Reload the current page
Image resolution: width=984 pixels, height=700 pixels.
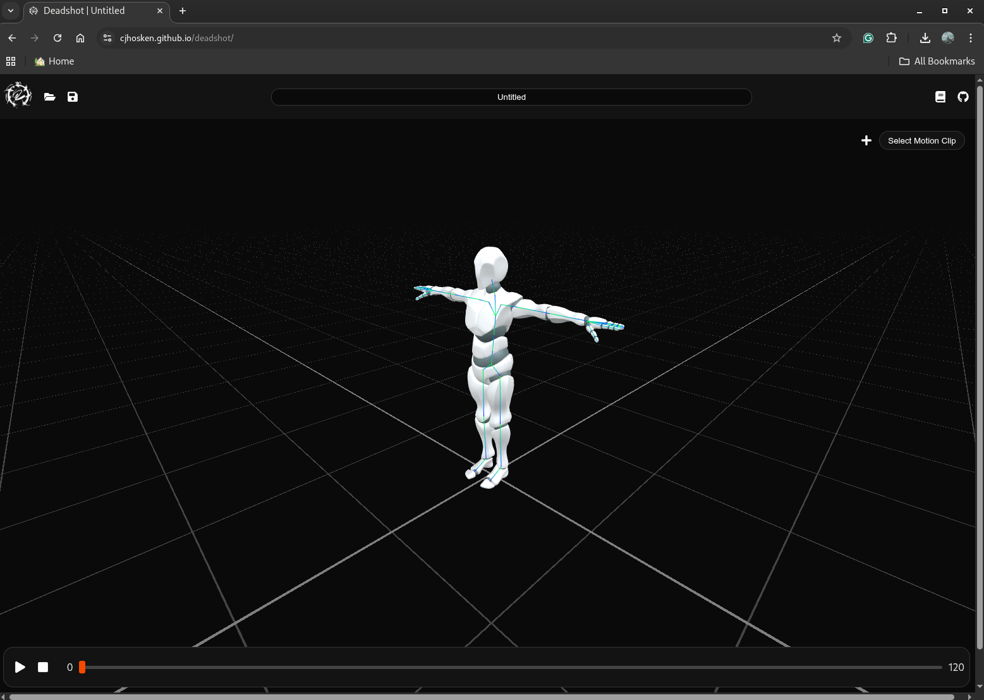tap(58, 38)
